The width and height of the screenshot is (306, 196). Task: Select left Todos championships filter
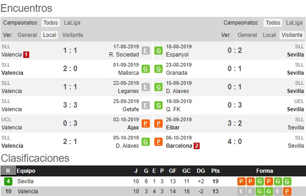click(51, 23)
